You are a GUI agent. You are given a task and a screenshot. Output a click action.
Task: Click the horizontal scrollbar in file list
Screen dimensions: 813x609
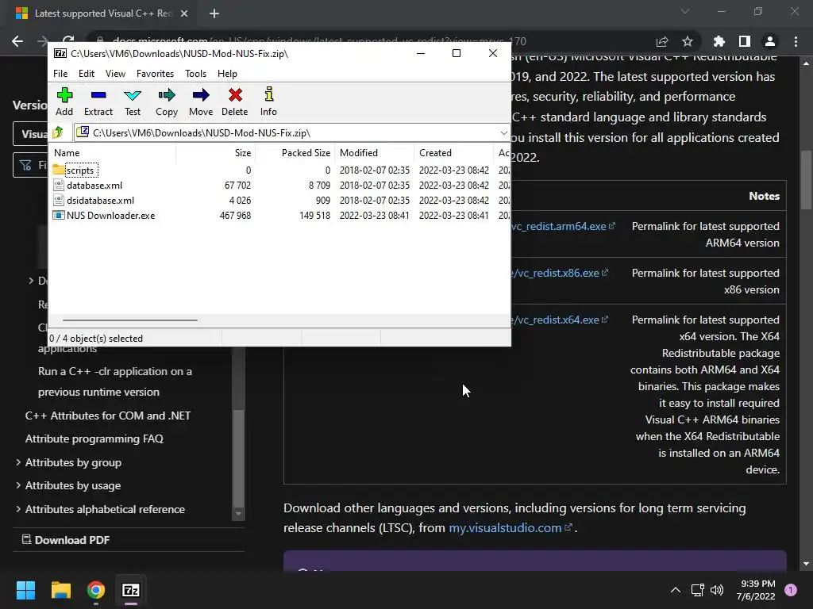[129, 320]
